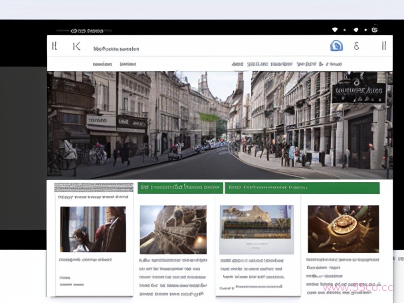Click the paragraph under the metallic sculpture thumbnail

pyautogui.click(x=173, y=277)
